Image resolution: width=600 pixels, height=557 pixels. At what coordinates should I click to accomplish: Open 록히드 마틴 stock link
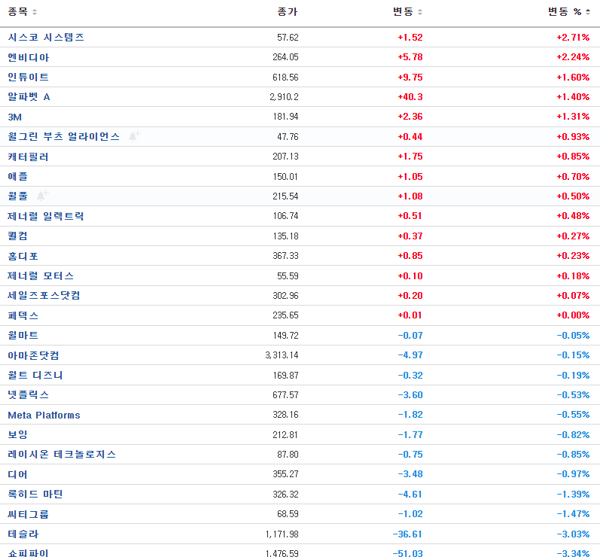35,494
